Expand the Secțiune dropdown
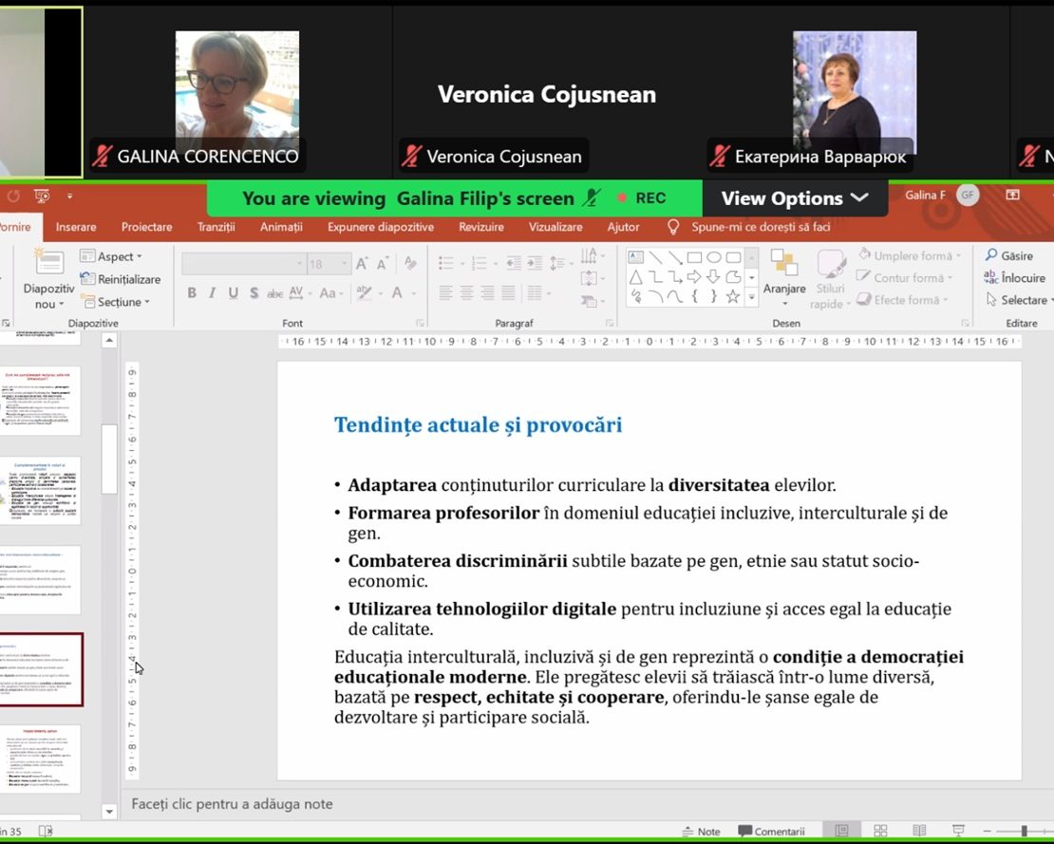Screen dimensions: 1054x844 [x=113, y=302]
